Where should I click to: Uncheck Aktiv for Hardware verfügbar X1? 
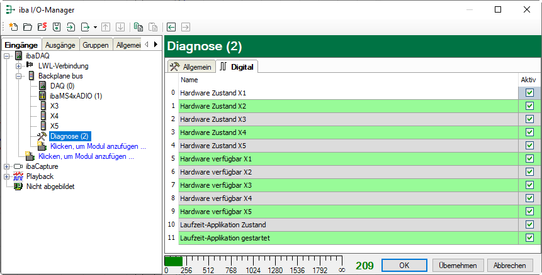[x=529, y=158]
